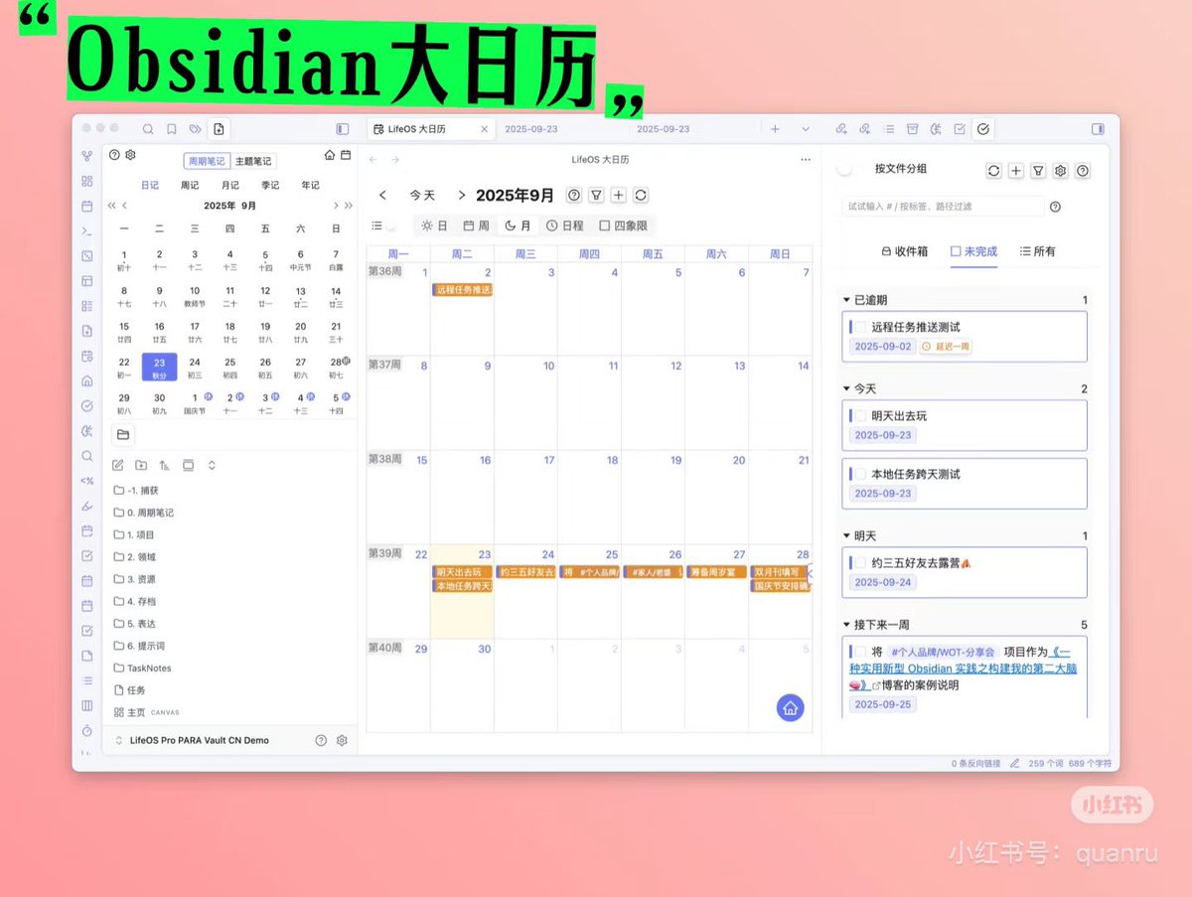Image resolution: width=1192 pixels, height=897 pixels.
Task: Click the new folder icon in the file explorer
Action: (141, 465)
